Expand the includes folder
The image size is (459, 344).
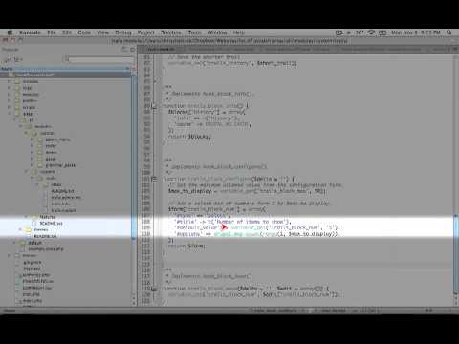[9, 81]
